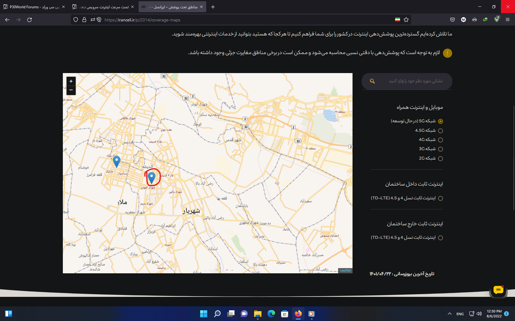
Task: Go forward to the next page
Action: (18, 20)
